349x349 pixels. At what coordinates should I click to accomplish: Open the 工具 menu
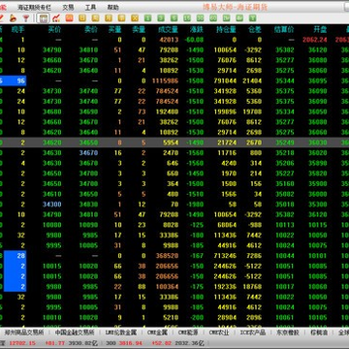(x=90, y=7)
